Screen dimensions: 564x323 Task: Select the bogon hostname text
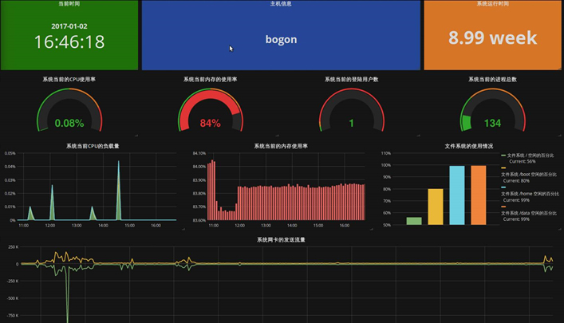click(x=281, y=39)
